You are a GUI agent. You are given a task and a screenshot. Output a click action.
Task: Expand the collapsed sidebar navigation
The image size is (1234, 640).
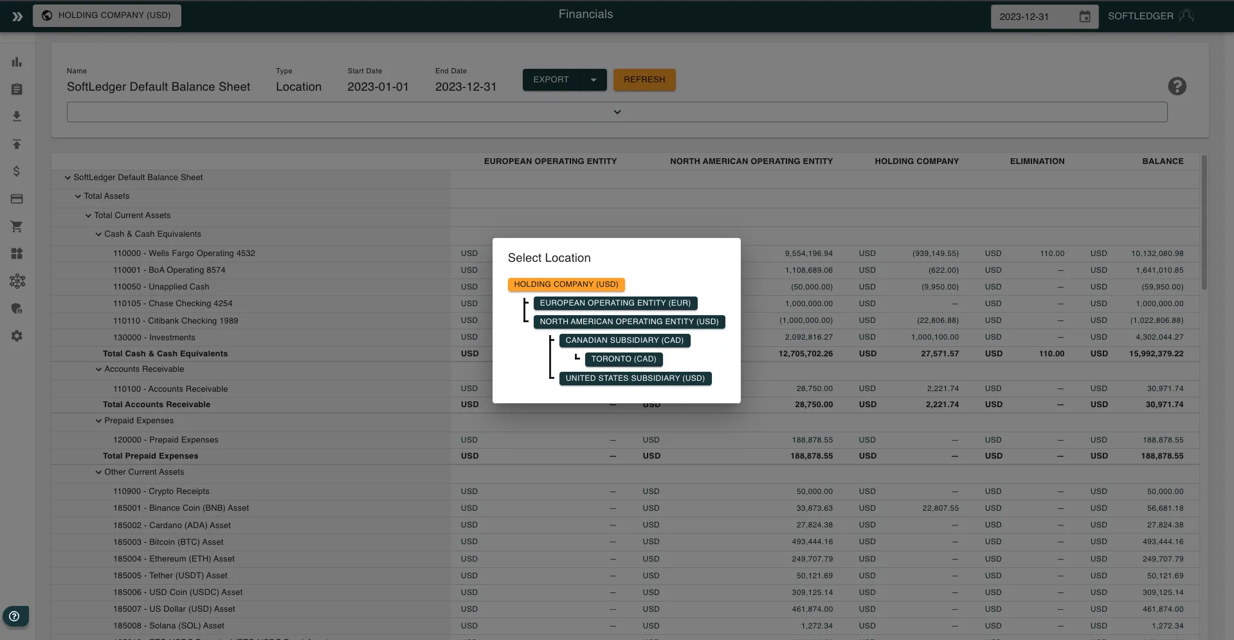(17, 16)
